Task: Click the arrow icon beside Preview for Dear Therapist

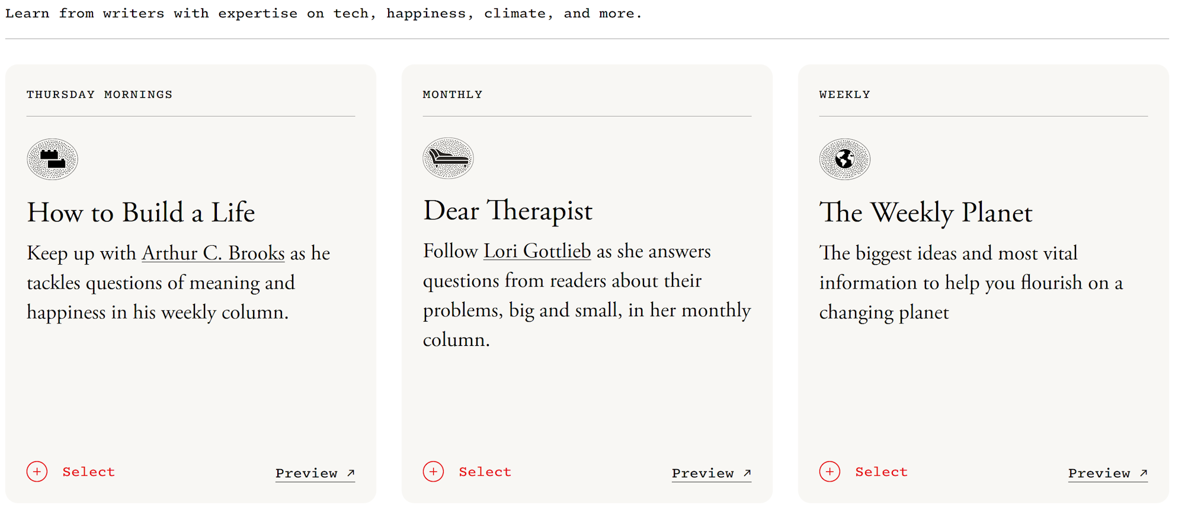Action: [747, 473]
